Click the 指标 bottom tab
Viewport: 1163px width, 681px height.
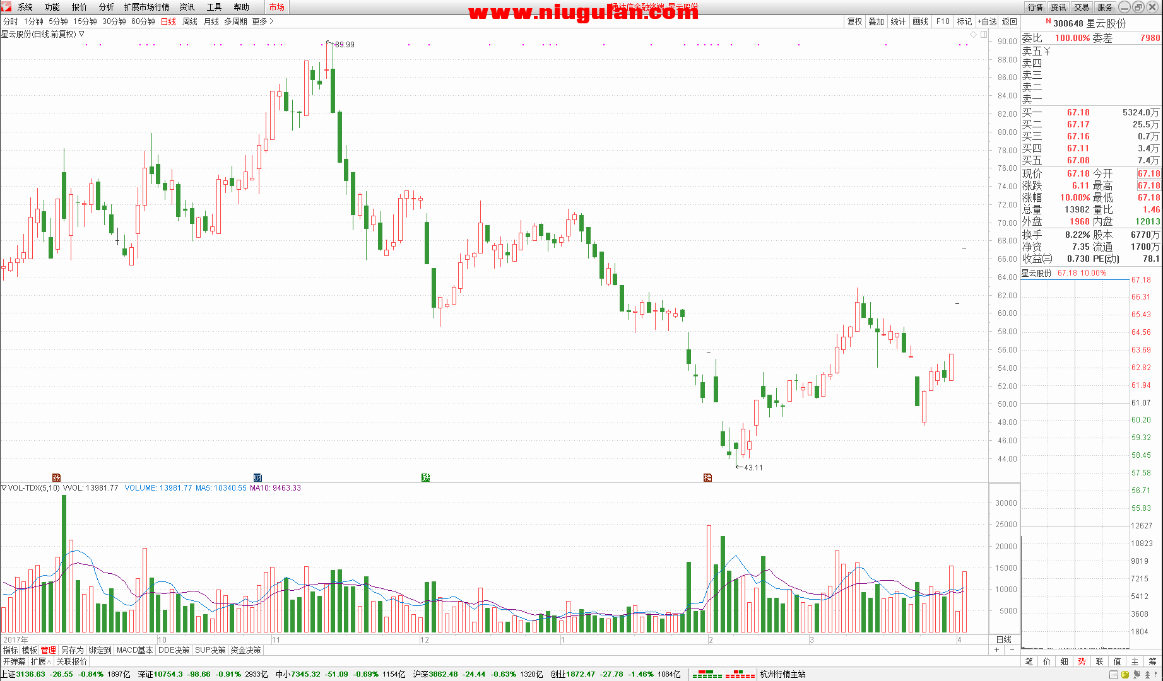coord(10,650)
